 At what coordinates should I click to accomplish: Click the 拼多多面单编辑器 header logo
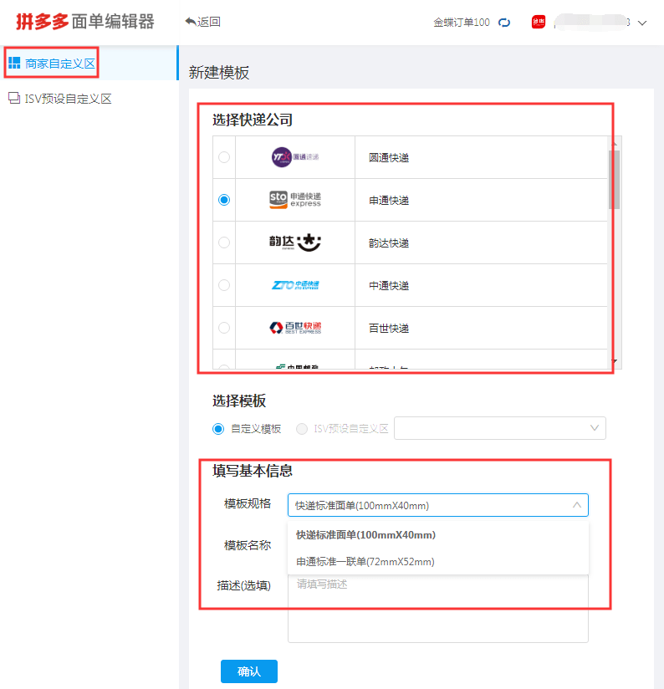click(x=85, y=22)
